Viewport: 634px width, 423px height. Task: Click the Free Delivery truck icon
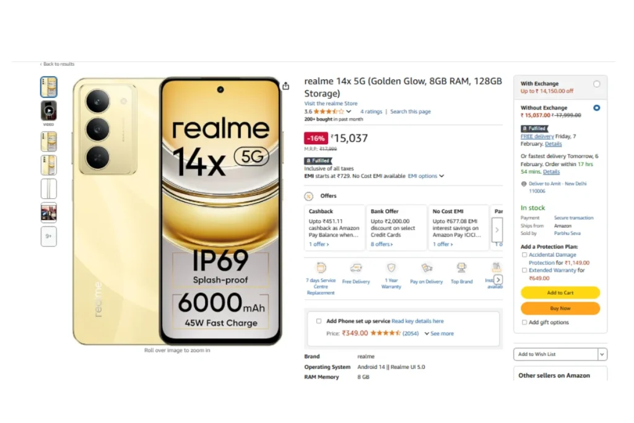[x=356, y=268]
